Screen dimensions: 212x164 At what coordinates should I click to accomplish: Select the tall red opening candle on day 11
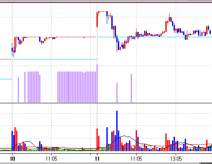click(97, 20)
